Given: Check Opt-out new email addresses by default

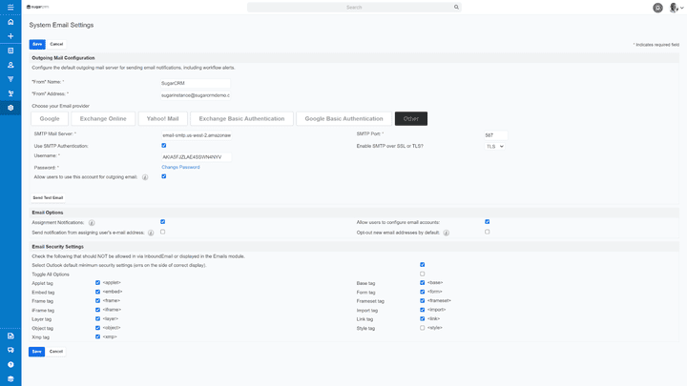Looking at the screenshot, I should pos(487,232).
